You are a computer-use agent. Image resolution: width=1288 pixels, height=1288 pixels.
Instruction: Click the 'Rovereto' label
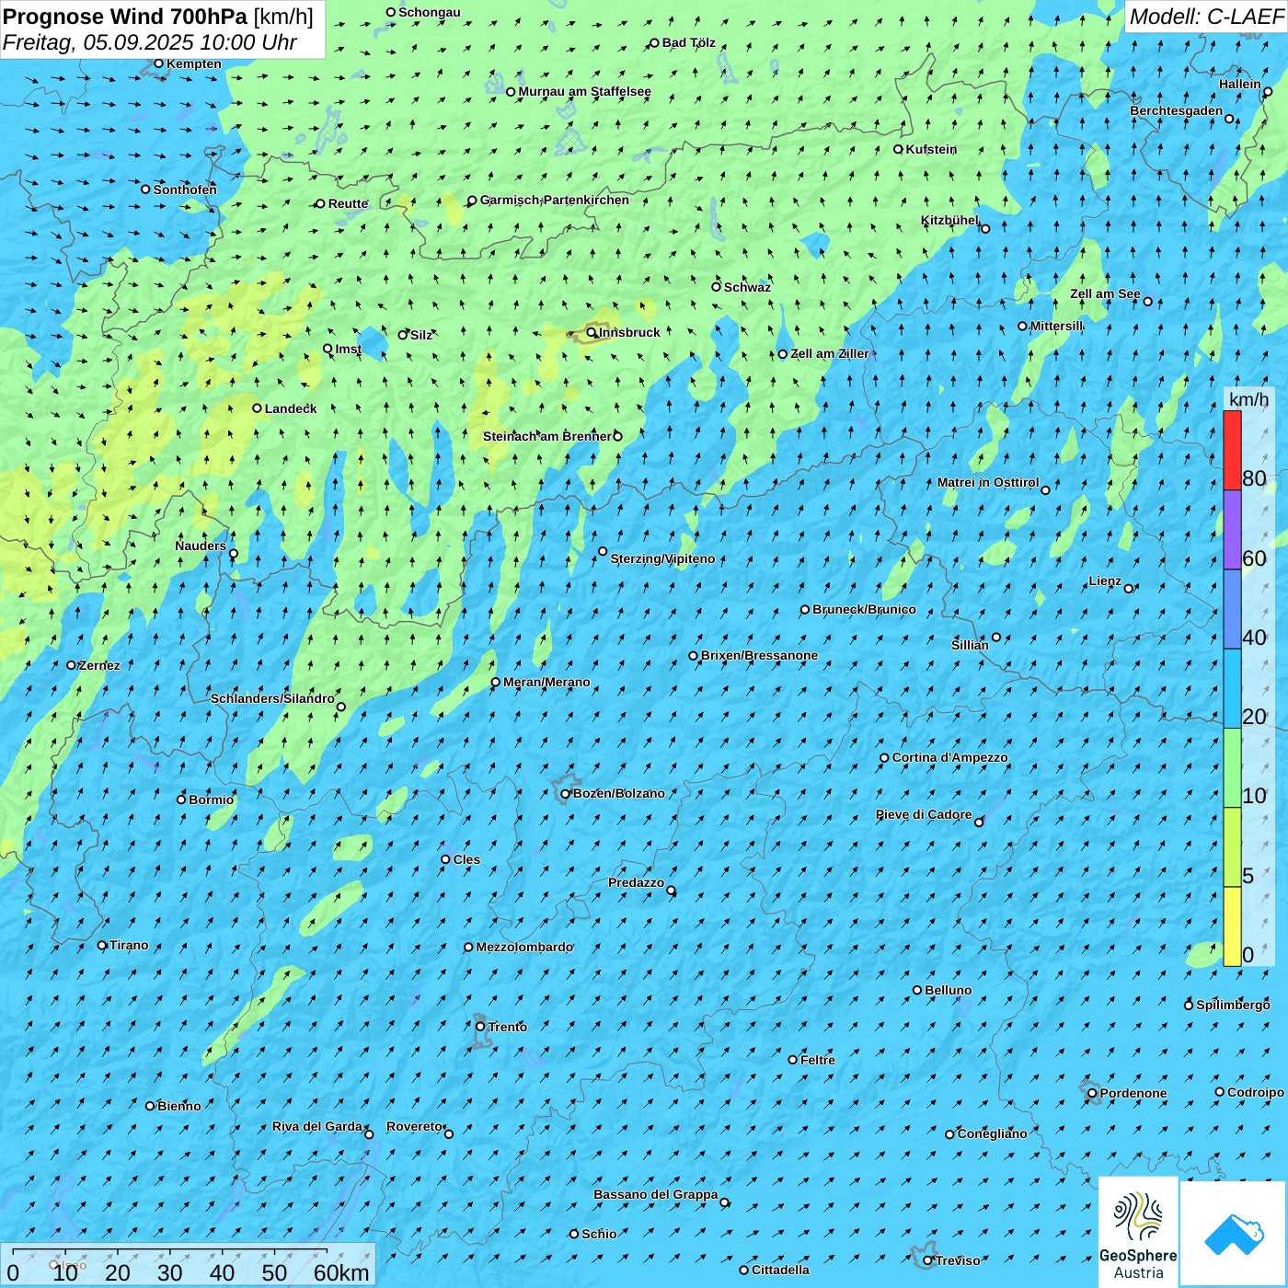click(415, 1126)
